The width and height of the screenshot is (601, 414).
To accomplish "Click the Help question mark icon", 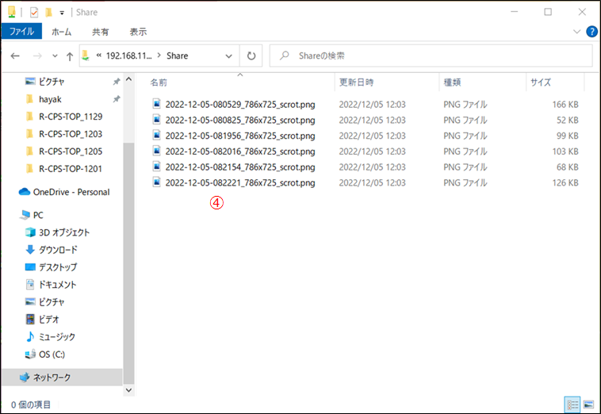I will [591, 32].
